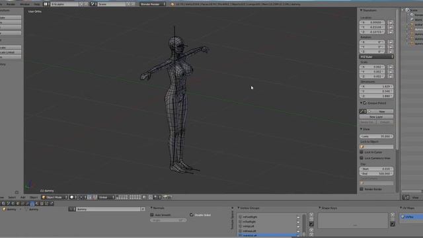
Task: Click the New Layer button
Action: 376,117
